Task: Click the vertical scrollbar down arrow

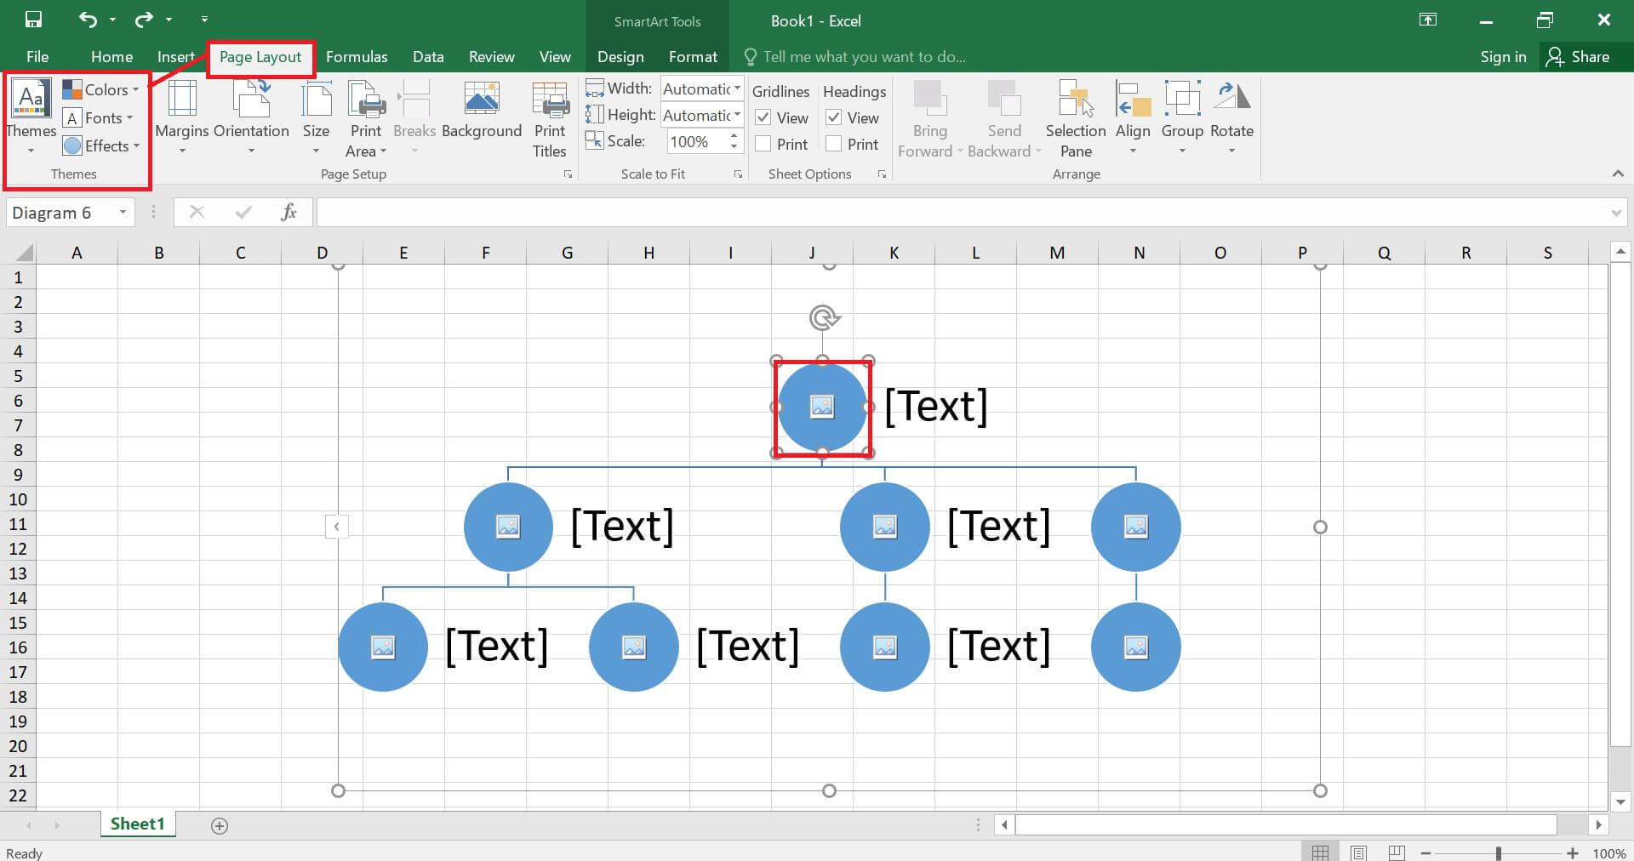Action: coord(1620,801)
